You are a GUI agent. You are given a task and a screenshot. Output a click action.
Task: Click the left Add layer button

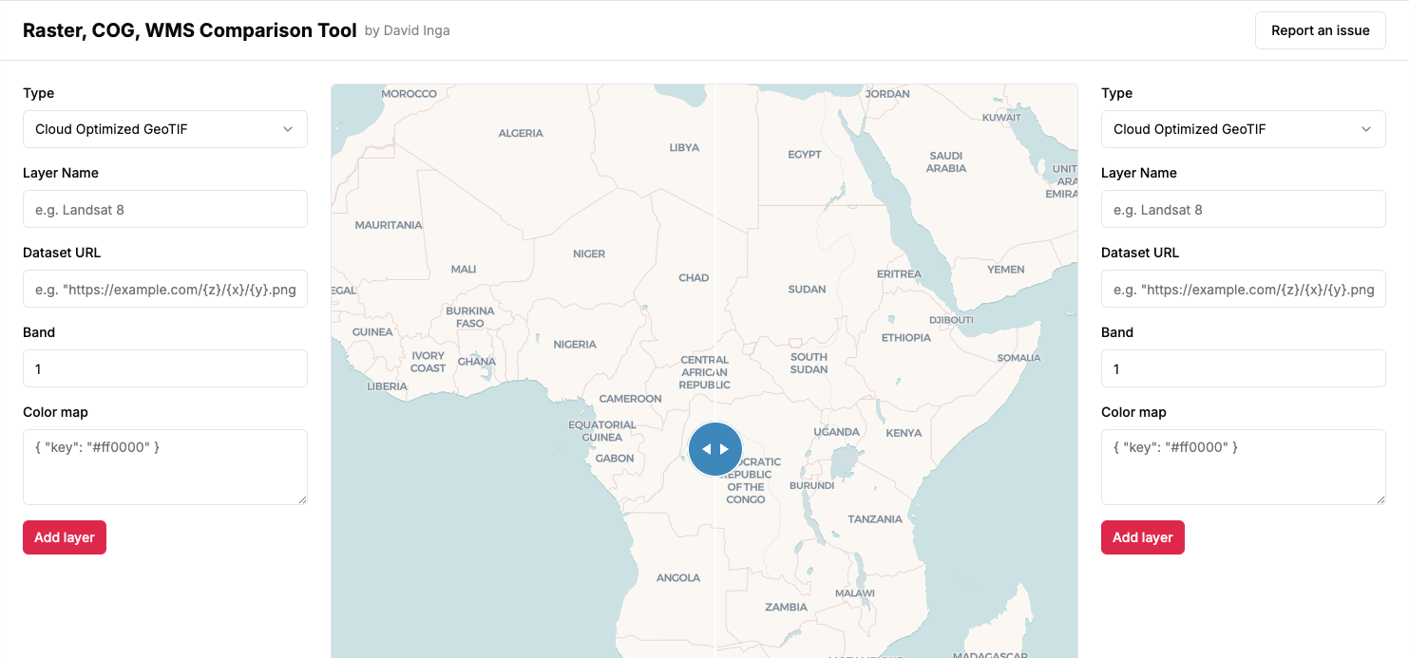point(65,537)
